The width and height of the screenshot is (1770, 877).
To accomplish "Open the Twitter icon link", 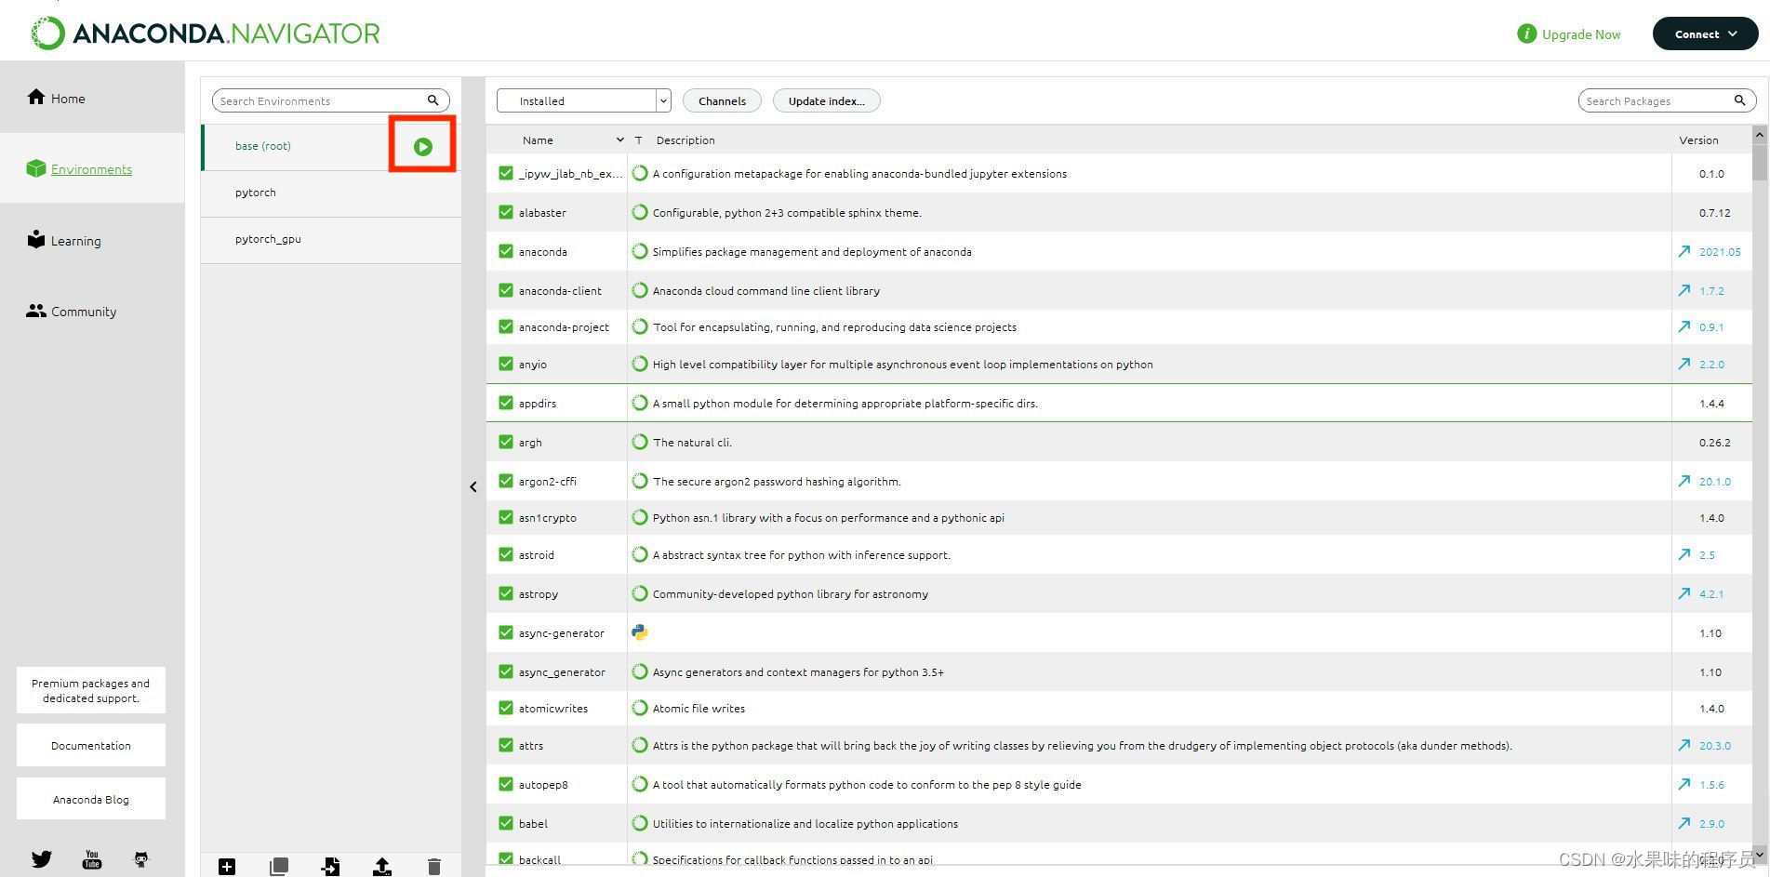I will (42, 859).
